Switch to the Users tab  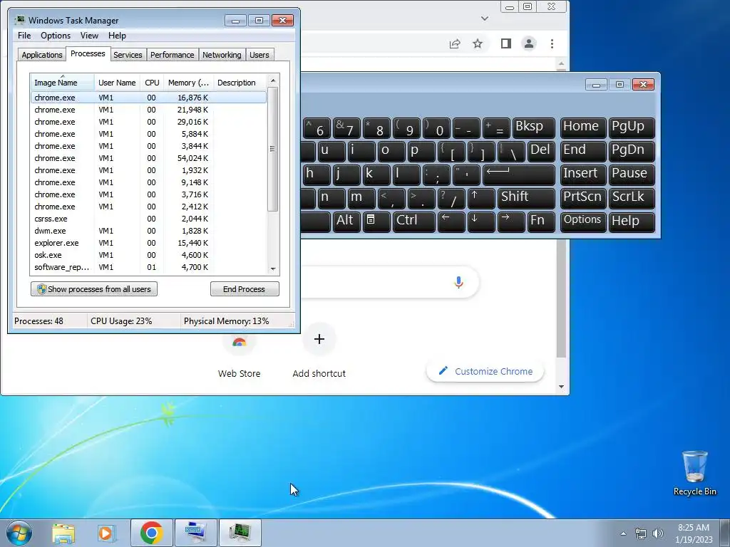click(259, 55)
